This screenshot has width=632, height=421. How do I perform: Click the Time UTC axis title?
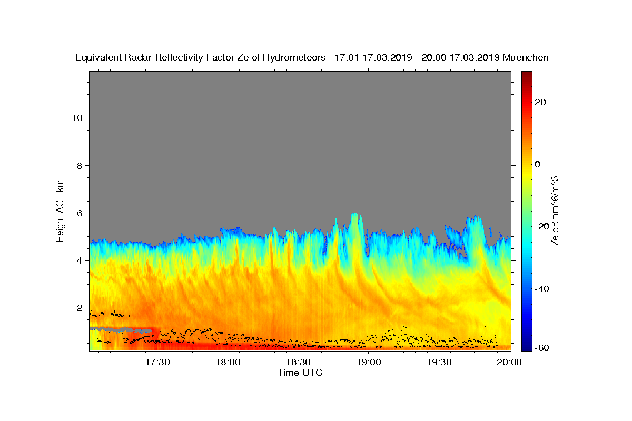point(300,373)
